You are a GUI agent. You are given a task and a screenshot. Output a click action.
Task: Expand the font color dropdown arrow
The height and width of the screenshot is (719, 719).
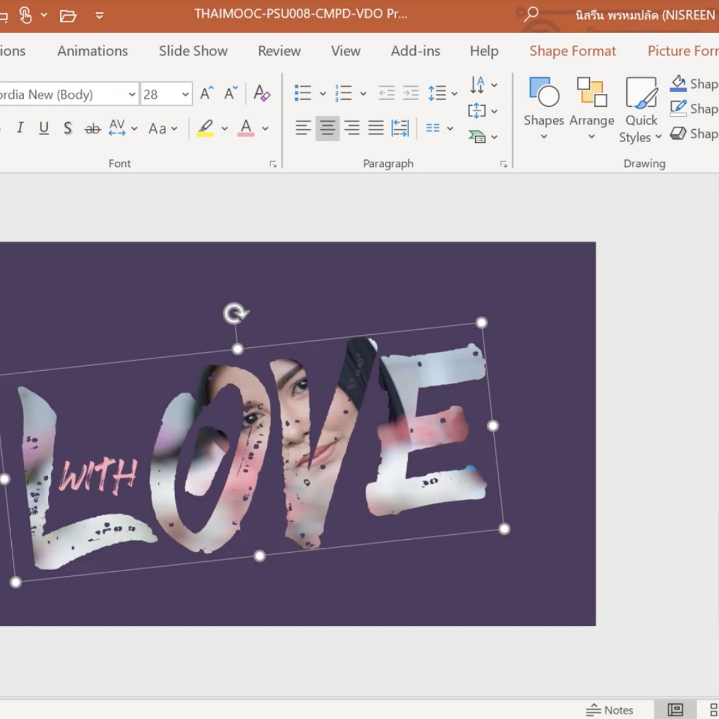click(265, 129)
